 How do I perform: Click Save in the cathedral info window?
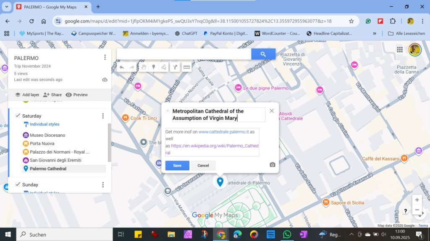click(x=177, y=165)
